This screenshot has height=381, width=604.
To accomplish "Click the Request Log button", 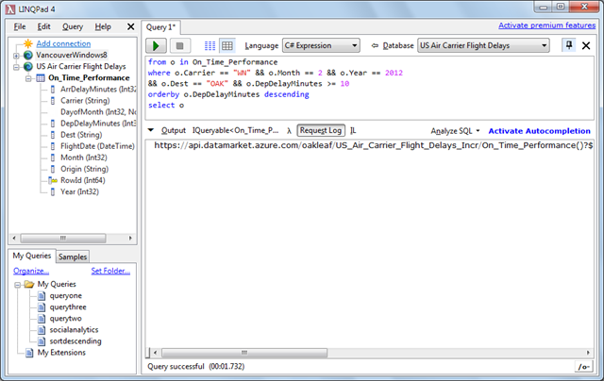I will [x=321, y=130].
